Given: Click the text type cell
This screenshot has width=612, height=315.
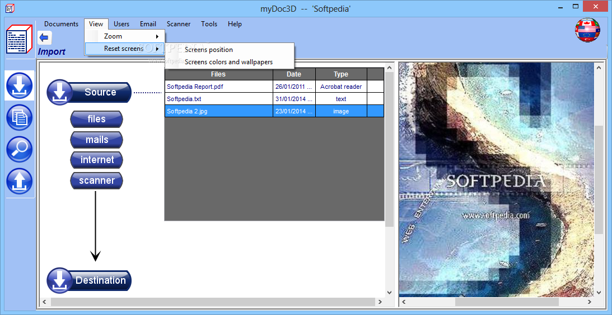Looking at the screenshot, I should pyautogui.click(x=341, y=99).
